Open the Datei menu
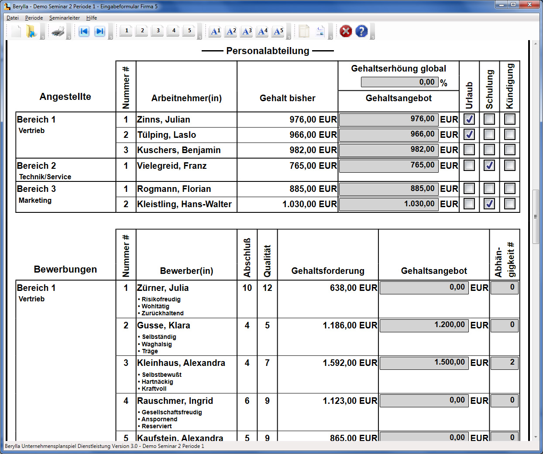The image size is (543, 454). pyautogui.click(x=13, y=18)
